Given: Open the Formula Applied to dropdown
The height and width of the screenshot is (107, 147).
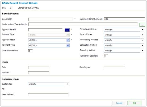Looking at the screenshot, I should click(x=124, y=30).
